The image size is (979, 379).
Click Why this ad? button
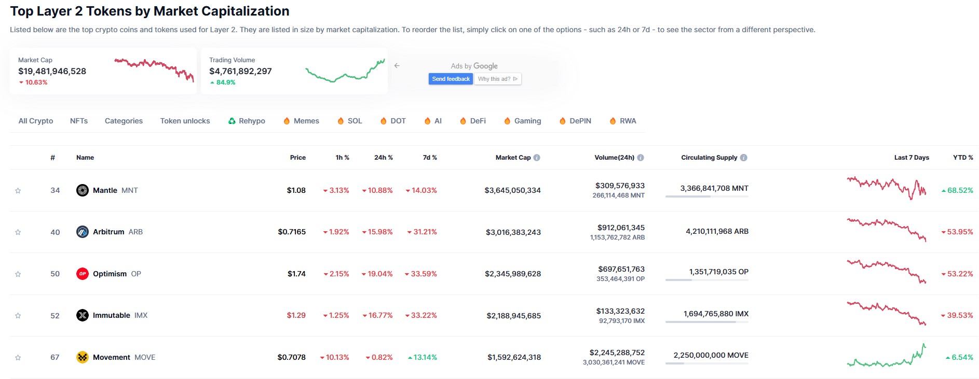(x=498, y=79)
